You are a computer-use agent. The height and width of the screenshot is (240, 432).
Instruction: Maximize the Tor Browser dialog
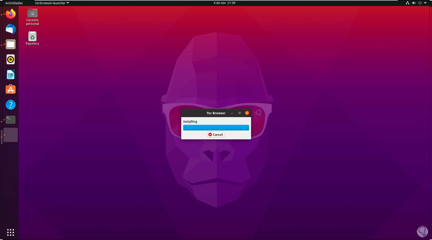239,113
